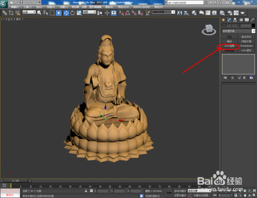Switch to the Utilities hammer panel tab
This screenshot has width=257, height=198.
tap(252, 20)
